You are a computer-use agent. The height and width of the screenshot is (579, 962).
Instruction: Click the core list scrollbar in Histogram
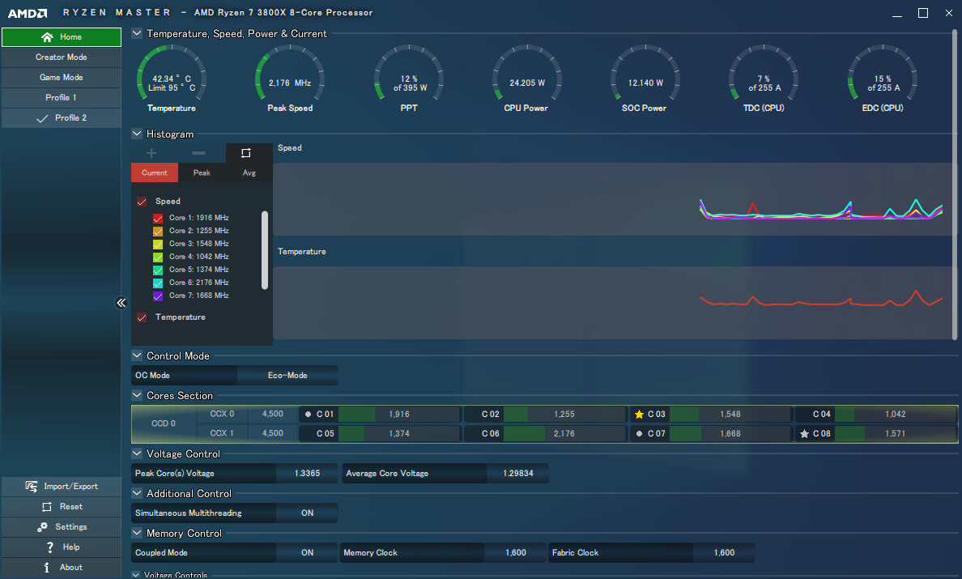265,250
